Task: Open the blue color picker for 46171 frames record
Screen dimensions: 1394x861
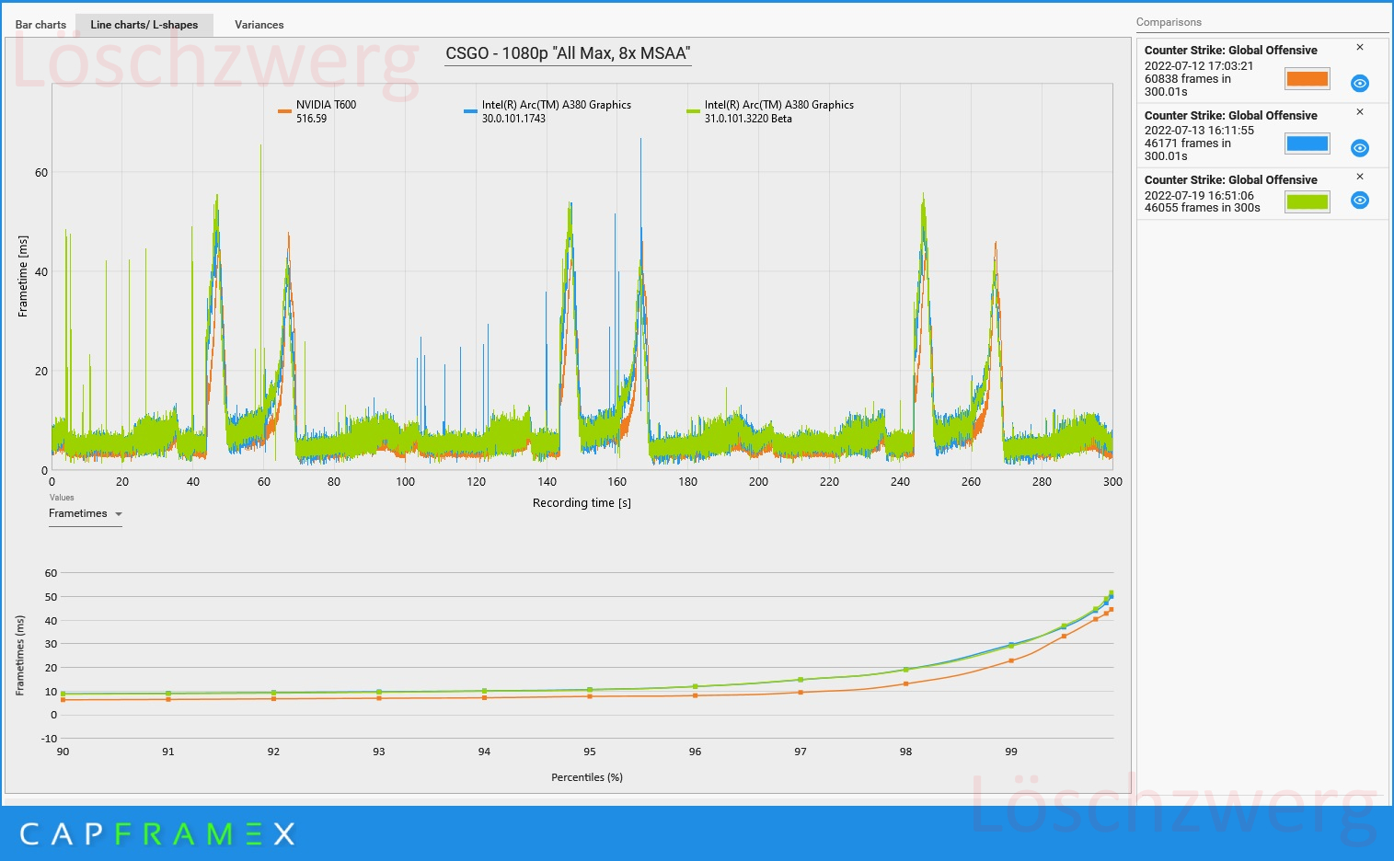Action: [x=1307, y=143]
